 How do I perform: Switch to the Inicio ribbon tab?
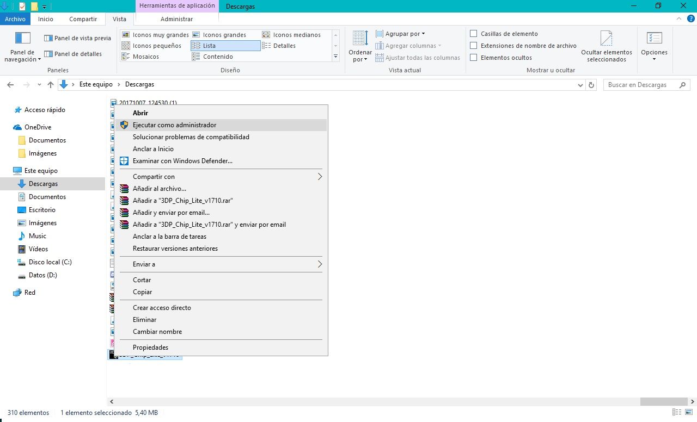(46, 19)
